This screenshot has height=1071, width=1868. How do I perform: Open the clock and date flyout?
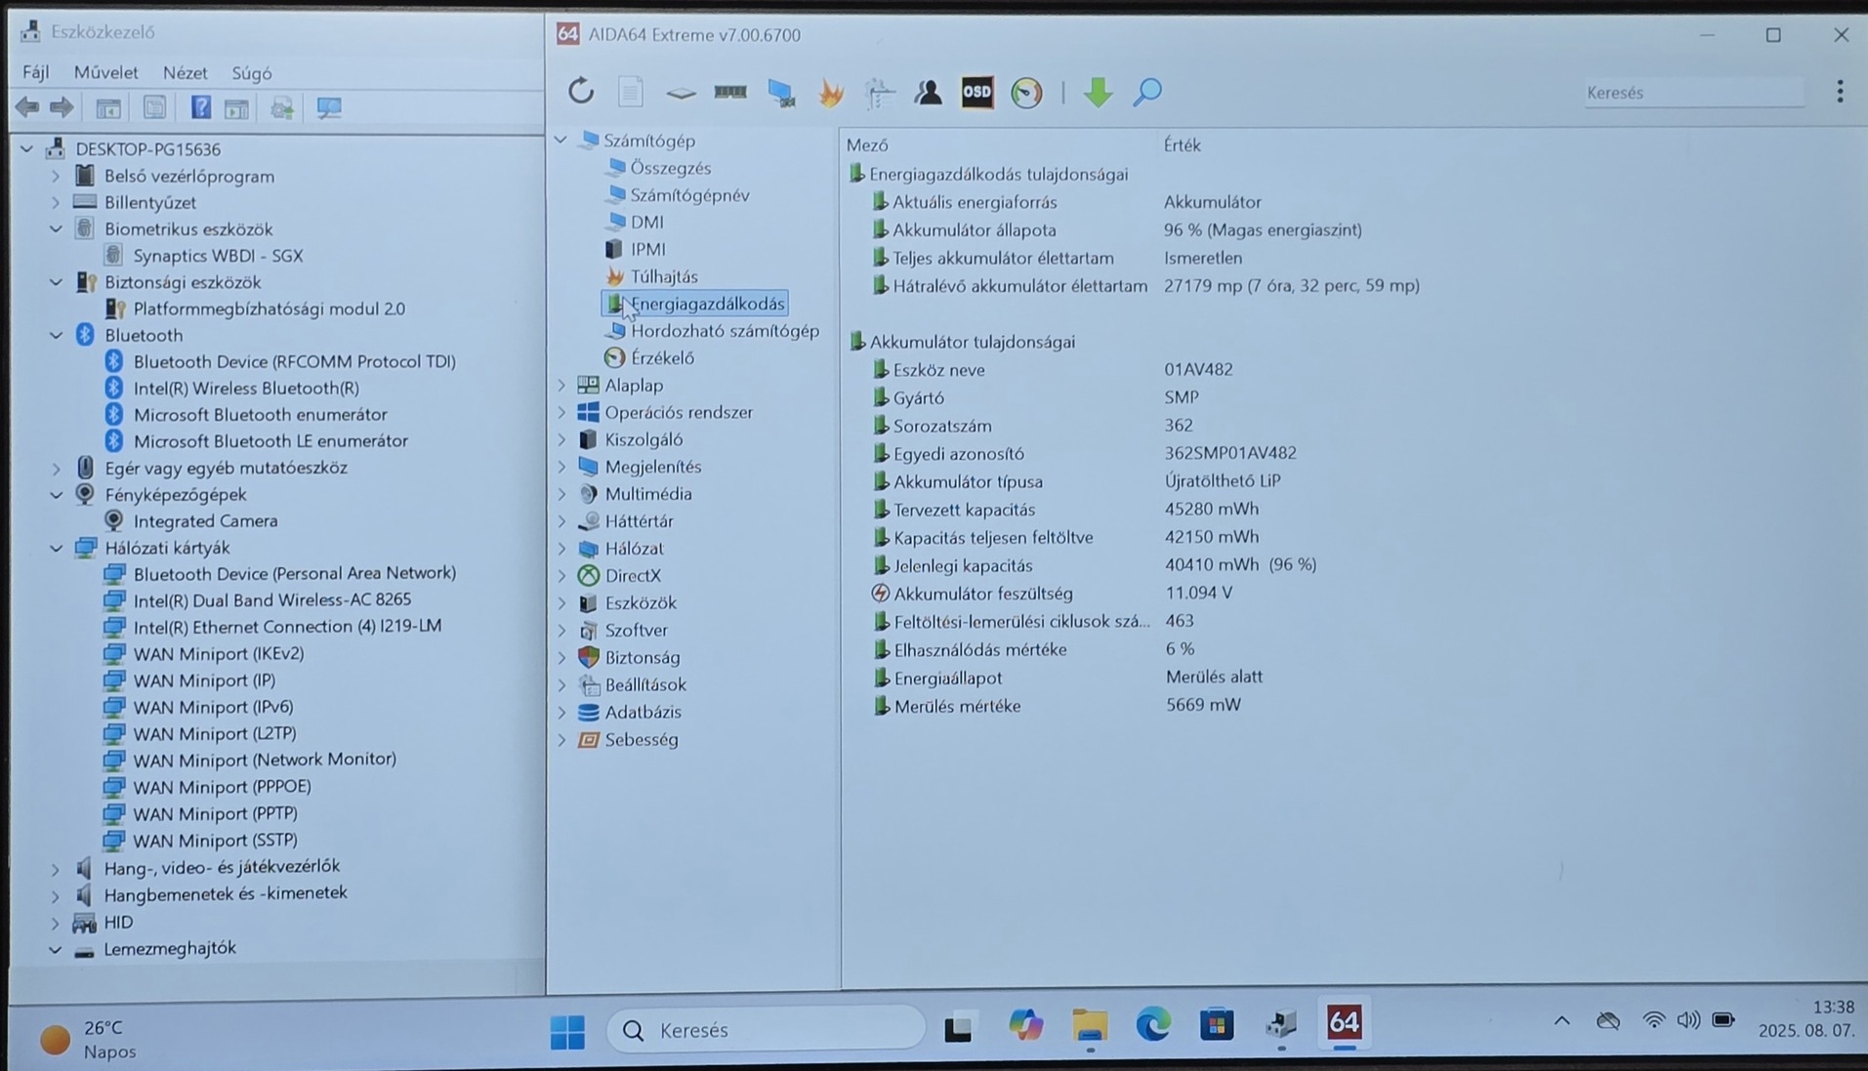click(1806, 1018)
